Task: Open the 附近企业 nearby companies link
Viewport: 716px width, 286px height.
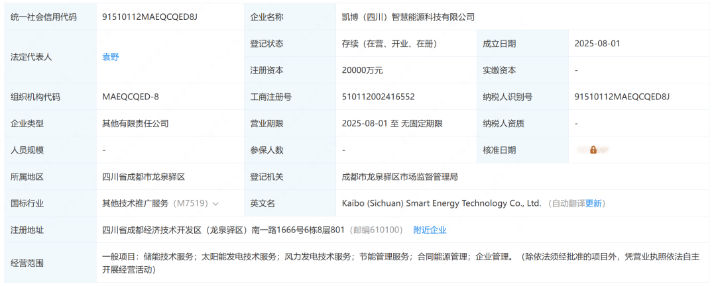Action: [x=430, y=230]
